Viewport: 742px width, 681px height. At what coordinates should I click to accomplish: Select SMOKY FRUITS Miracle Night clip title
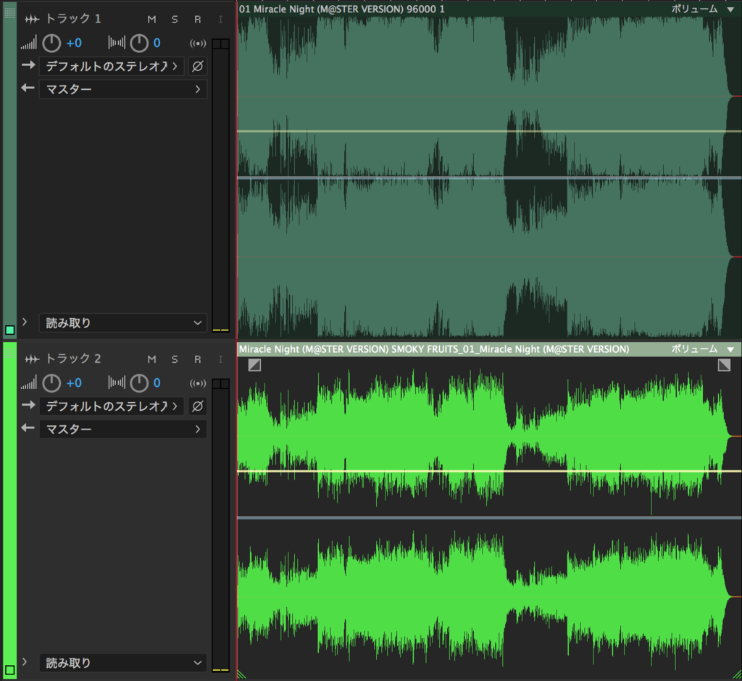tap(434, 349)
